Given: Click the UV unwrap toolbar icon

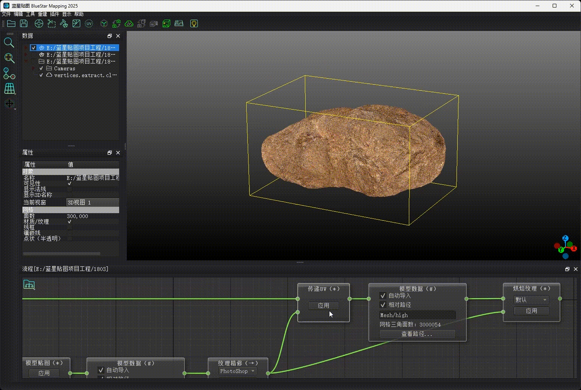Looking at the screenshot, I should [x=89, y=23].
